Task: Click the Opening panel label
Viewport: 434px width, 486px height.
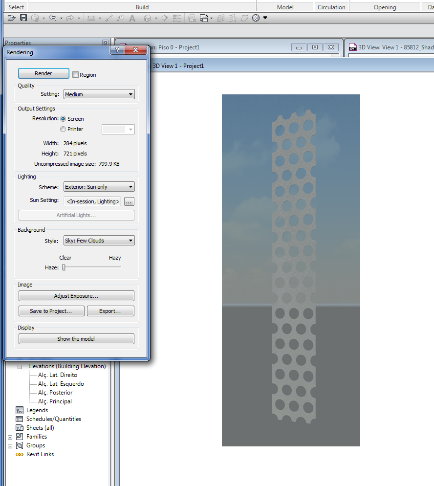Action: 385,7
